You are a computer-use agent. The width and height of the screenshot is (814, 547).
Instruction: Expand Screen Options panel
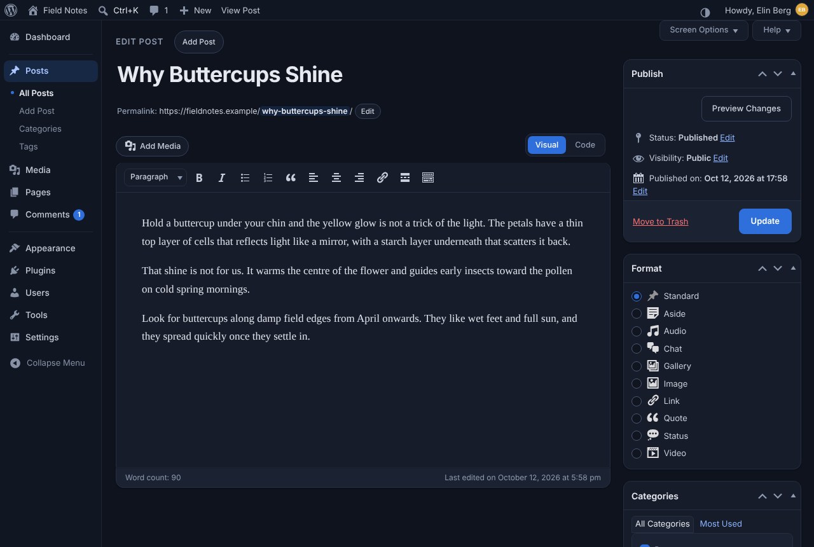704,30
